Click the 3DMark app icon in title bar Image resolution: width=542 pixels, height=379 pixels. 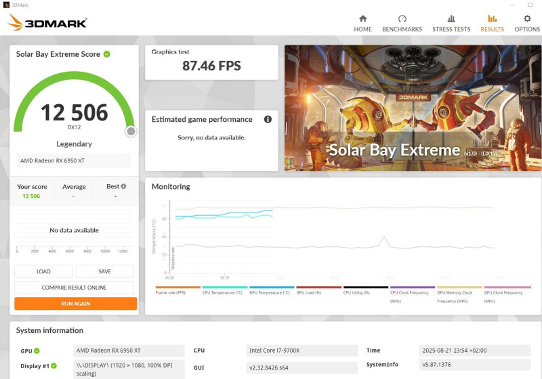(x=6, y=5)
